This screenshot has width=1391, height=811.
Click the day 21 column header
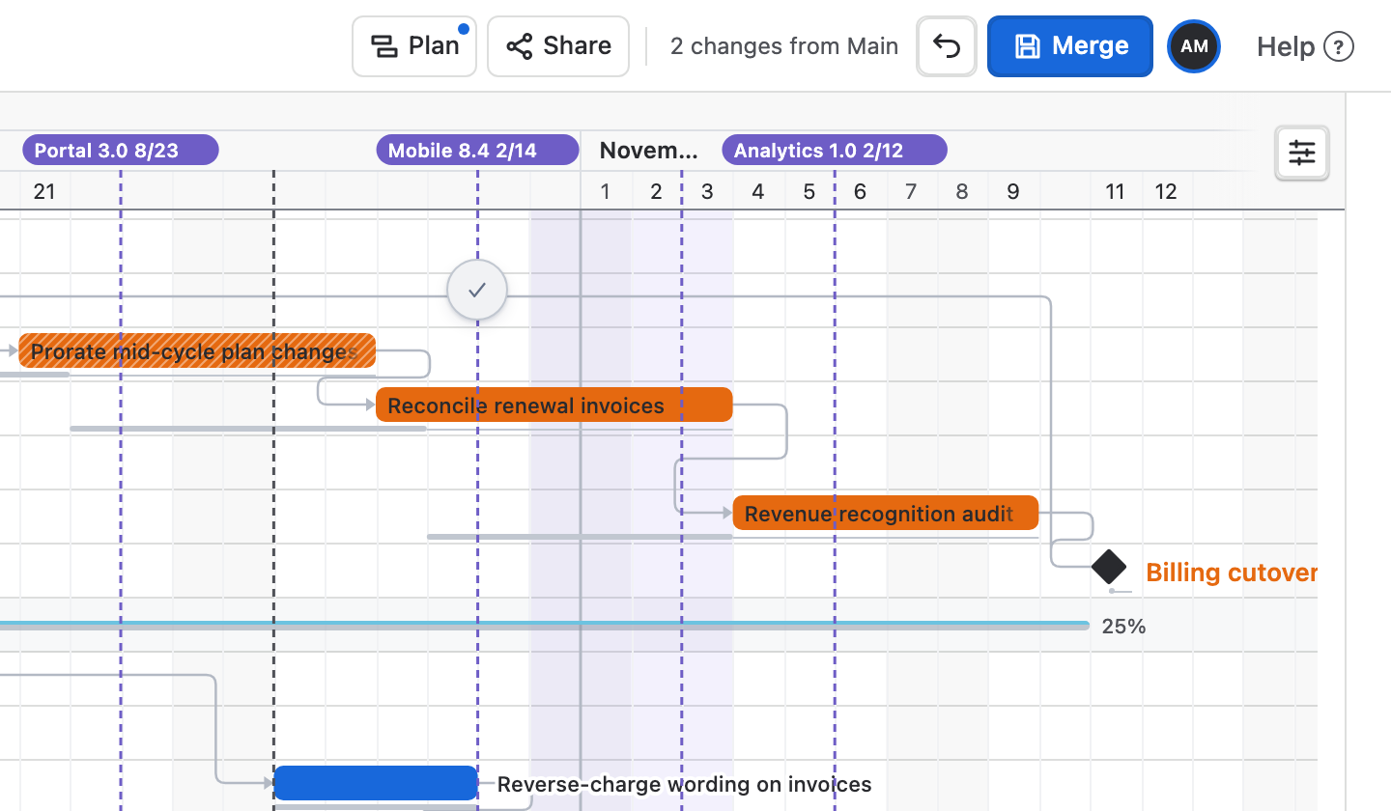point(44,191)
